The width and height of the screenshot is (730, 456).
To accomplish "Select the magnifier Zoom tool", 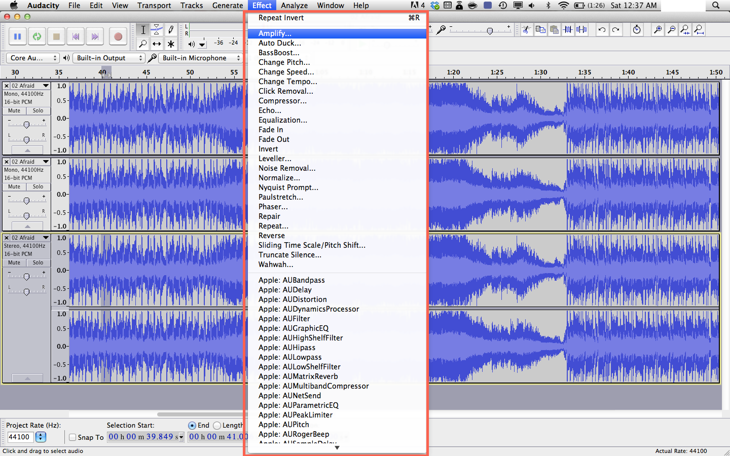I will [143, 44].
